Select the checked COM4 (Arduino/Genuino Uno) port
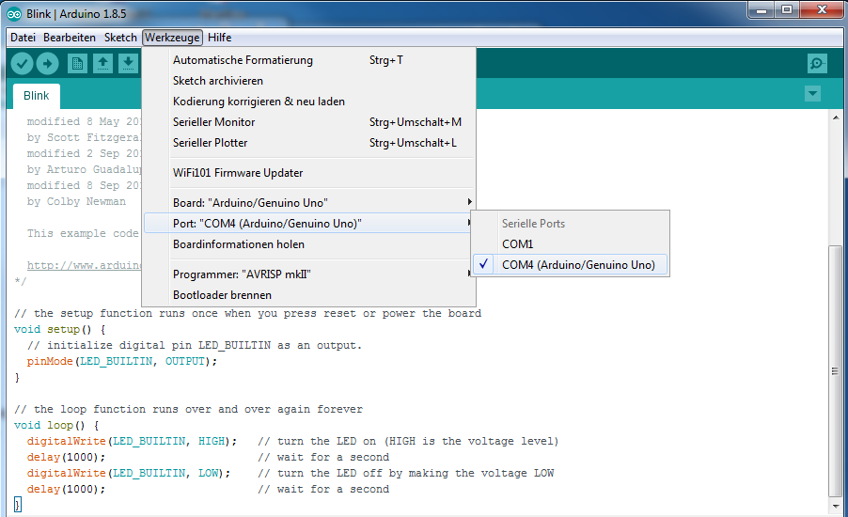 [x=578, y=265]
